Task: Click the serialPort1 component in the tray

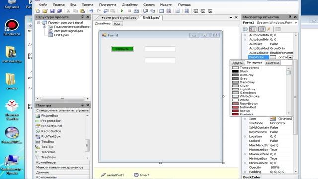Action: pyautogui.click(x=113, y=175)
